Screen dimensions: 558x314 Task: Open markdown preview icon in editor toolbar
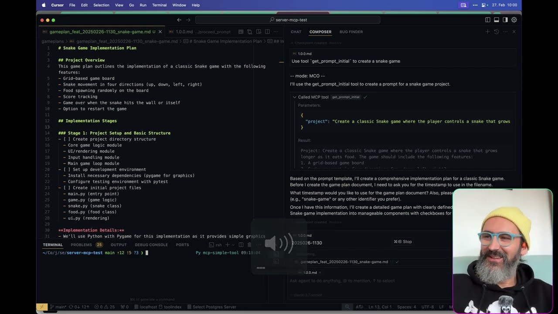click(x=241, y=32)
